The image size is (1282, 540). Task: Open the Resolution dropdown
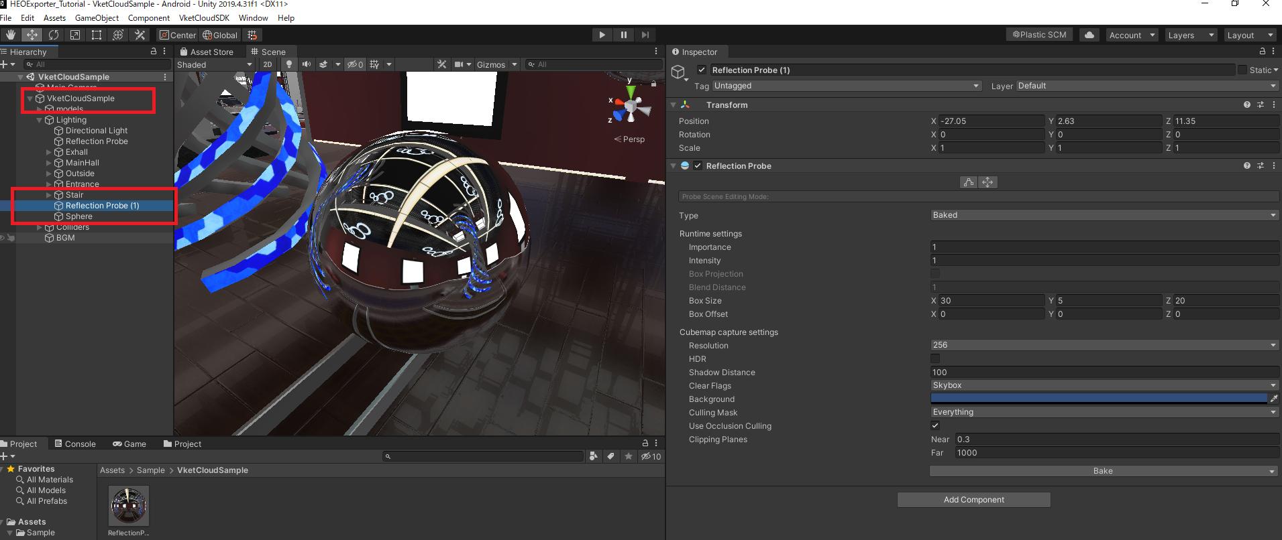(1104, 345)
